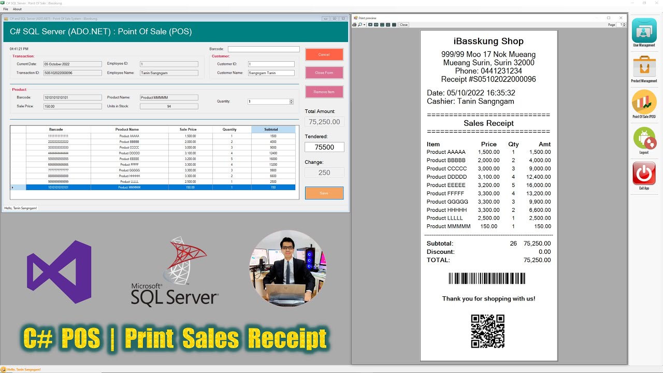Click the Customer Name field

[271, 73]
